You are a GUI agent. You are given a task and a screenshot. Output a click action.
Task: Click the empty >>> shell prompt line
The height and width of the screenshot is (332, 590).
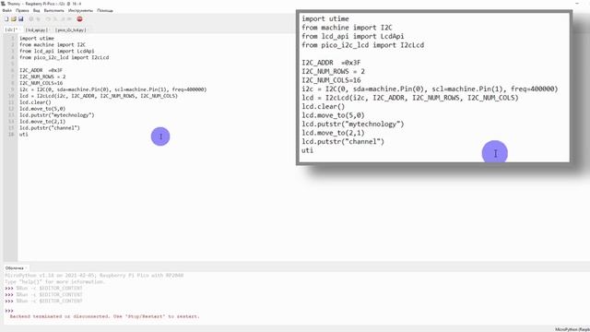tap(9, 311)
